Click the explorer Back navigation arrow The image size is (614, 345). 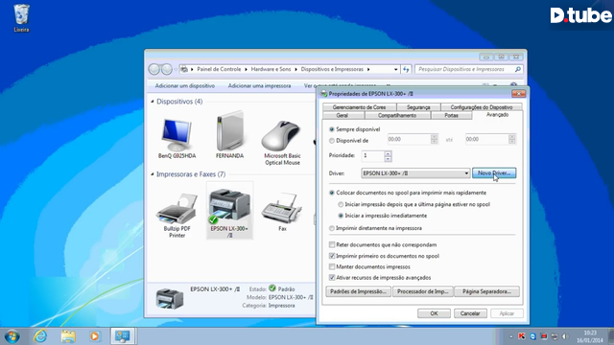tap(153, 69)
